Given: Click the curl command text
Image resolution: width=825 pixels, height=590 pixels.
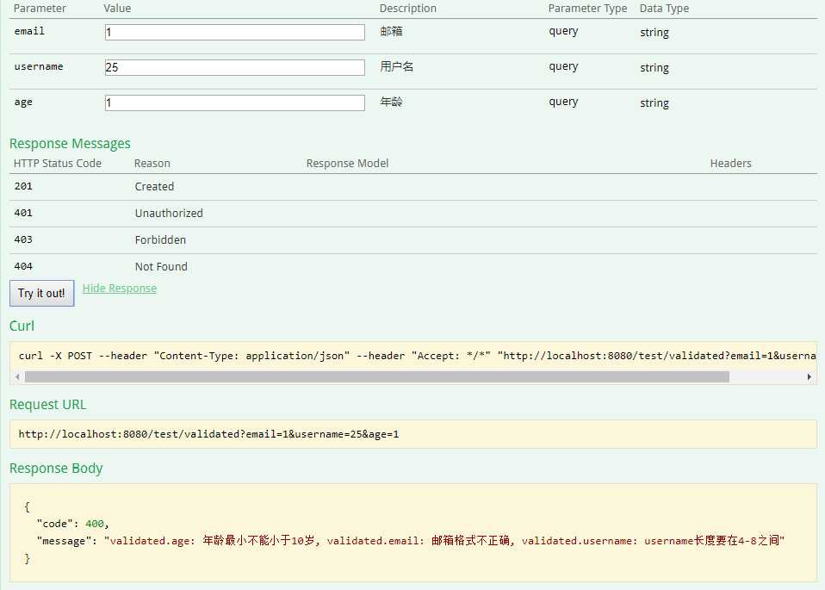Looking at the screenshot, I should 417,356.
